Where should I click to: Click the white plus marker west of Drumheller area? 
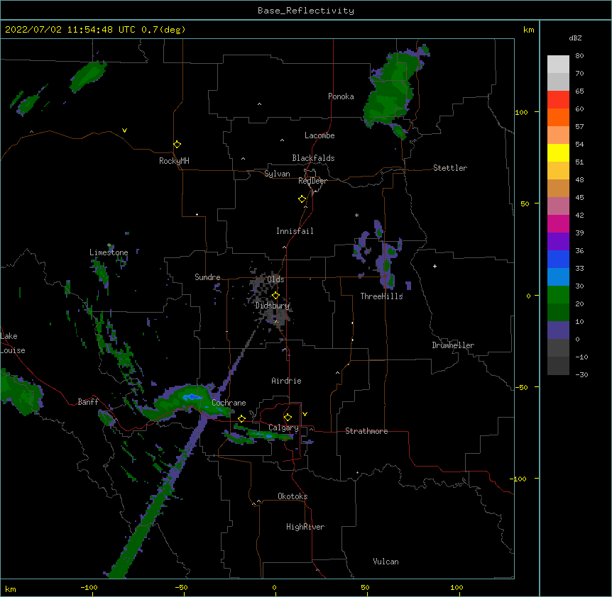[435, 266]
